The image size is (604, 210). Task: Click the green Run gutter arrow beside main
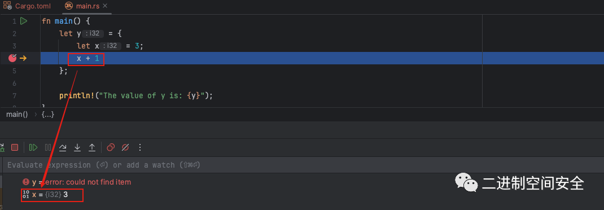(x=24, y=21)
